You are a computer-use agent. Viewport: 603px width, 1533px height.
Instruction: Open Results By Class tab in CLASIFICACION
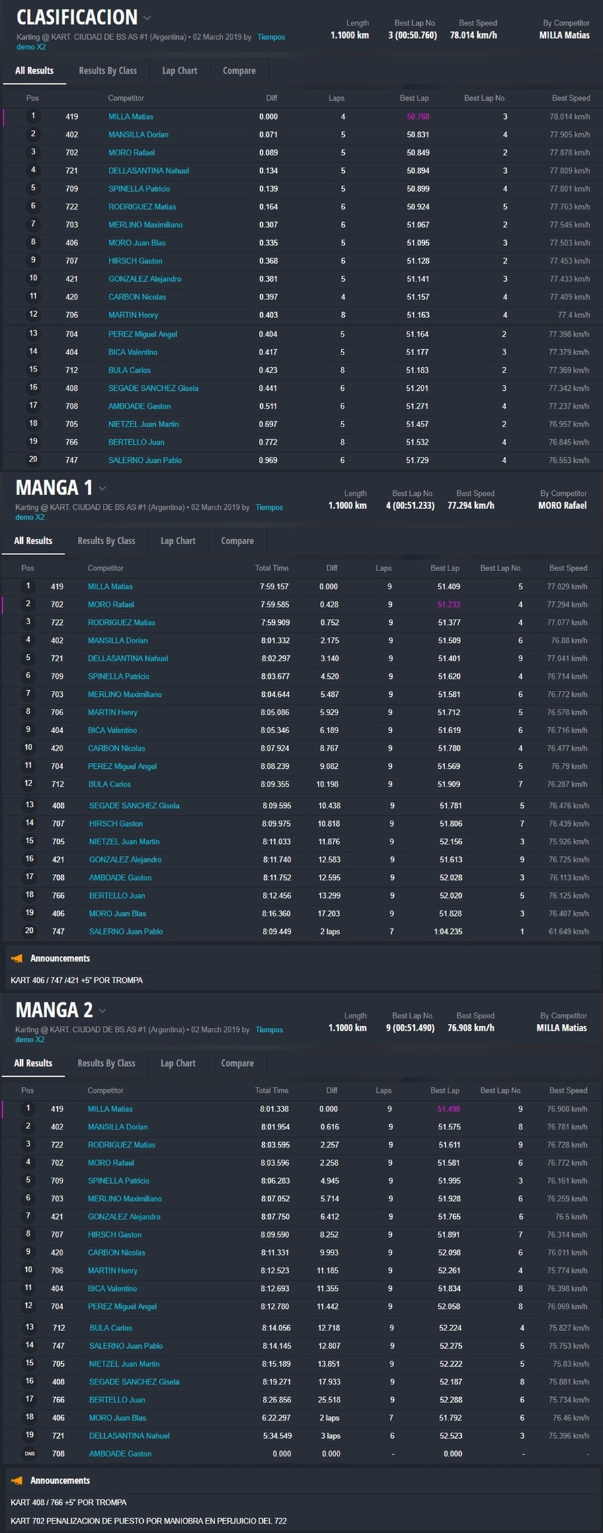tap(108, 71)
